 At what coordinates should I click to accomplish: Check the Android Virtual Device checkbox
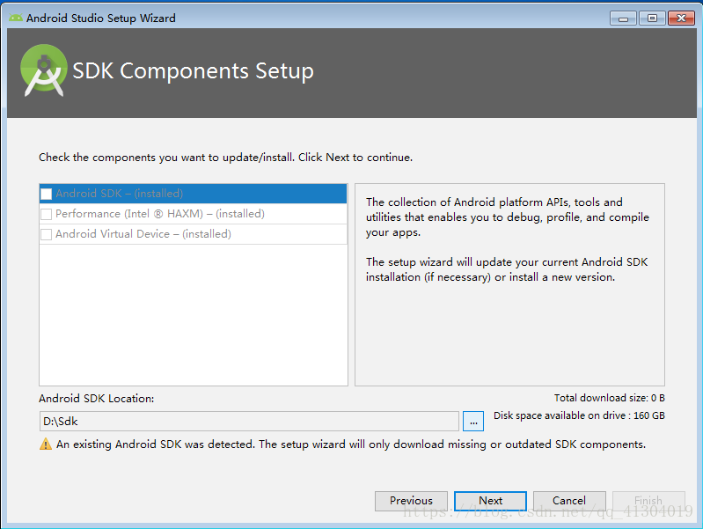coord(46,234)
